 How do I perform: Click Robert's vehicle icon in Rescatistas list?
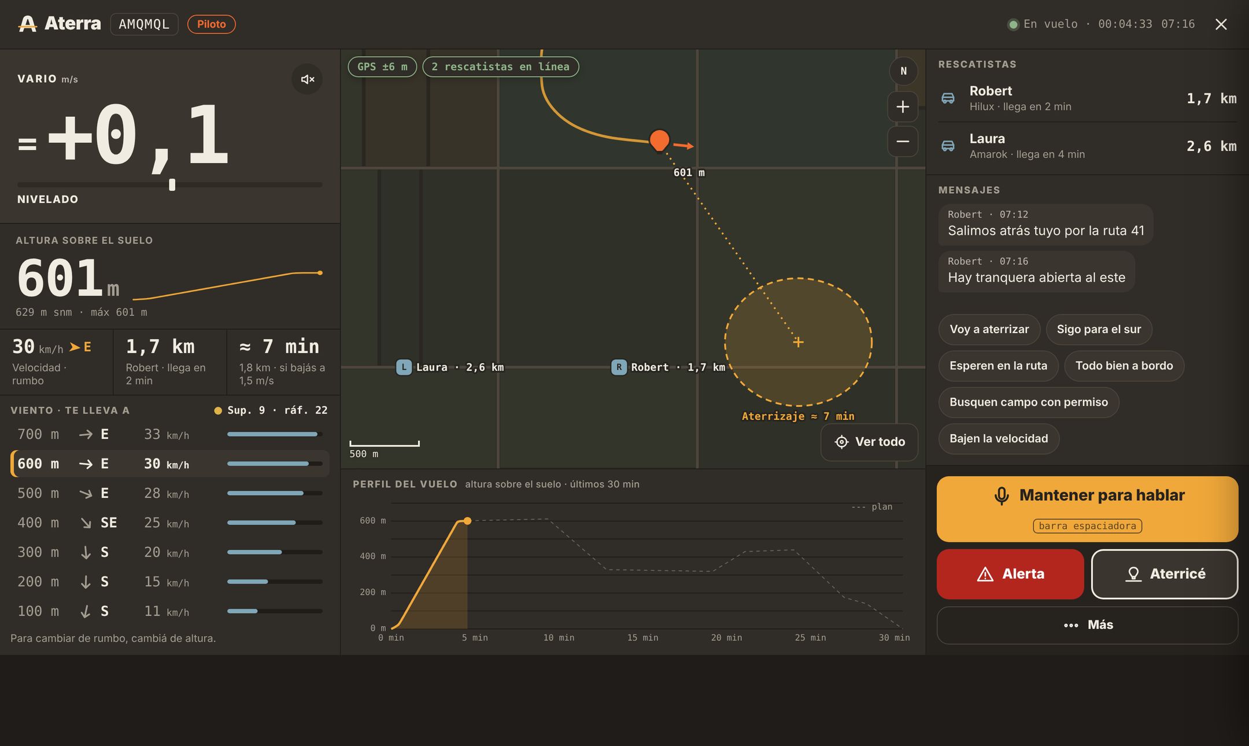[x=948, y=98]
